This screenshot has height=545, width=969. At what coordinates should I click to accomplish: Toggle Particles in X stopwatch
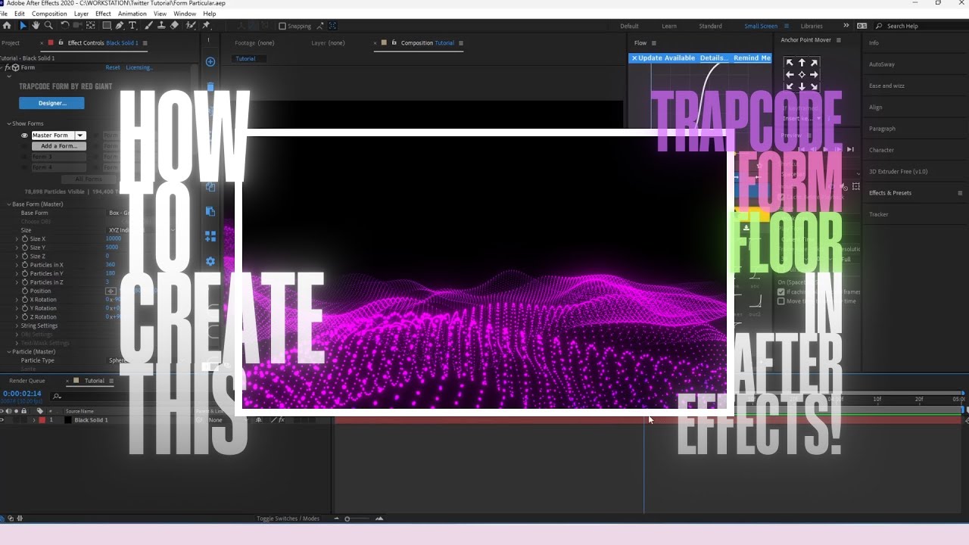click(25, 265)
